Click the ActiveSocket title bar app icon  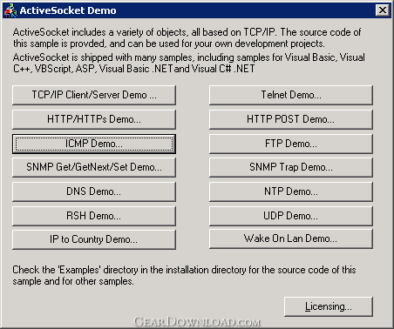tap(10, 10)
